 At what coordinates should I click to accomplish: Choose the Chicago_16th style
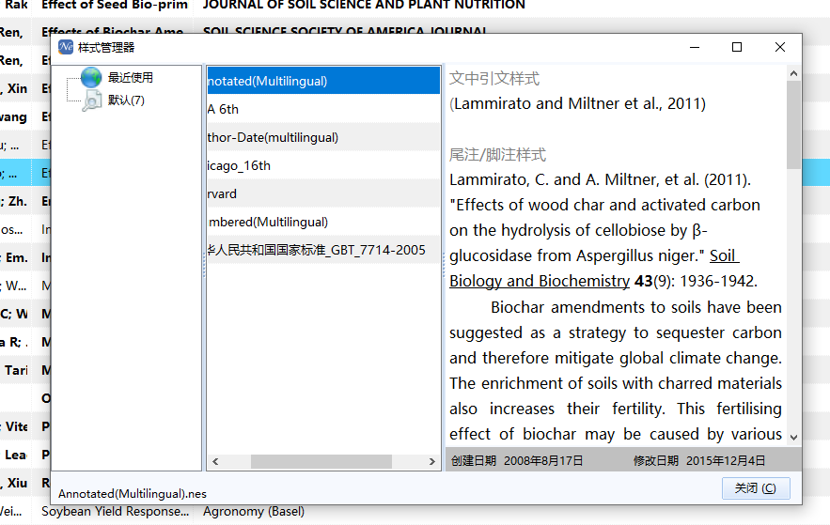click(x=323, y=165)
